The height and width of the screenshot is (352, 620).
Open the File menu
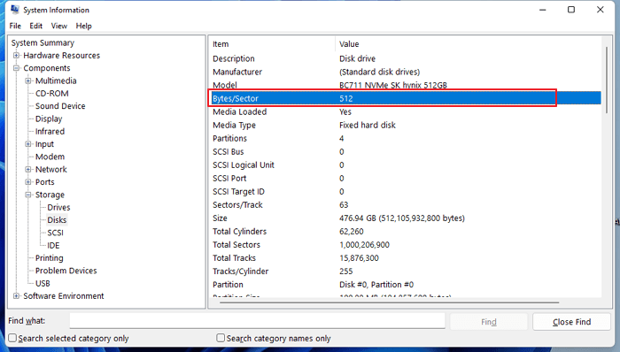(15, 26)
